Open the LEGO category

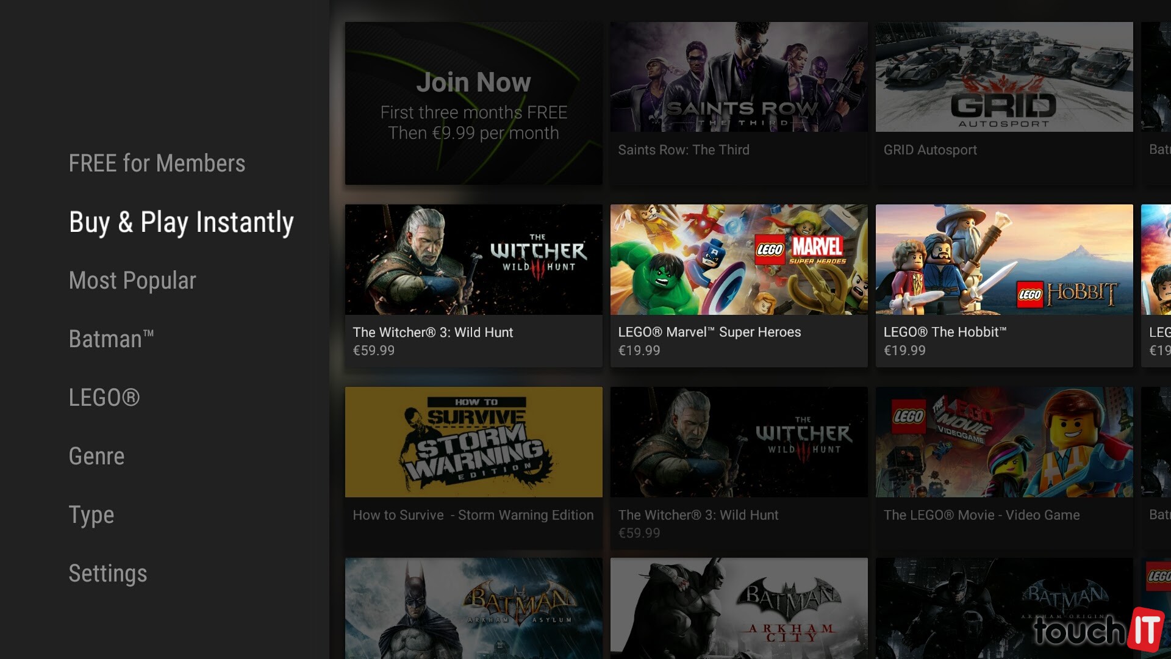104,398
